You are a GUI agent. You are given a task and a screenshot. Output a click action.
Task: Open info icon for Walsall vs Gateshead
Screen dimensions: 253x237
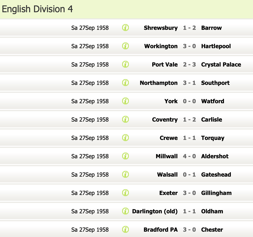click(125, 175)
